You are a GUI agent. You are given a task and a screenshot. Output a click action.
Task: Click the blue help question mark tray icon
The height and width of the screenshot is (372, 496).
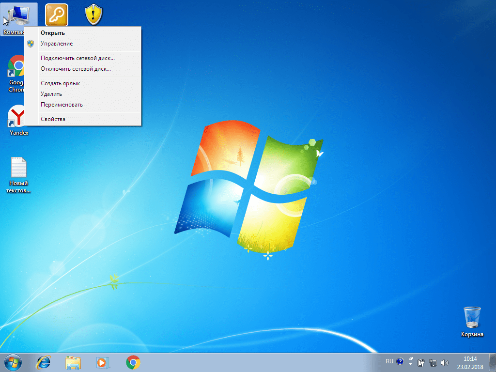pos(400,361)
